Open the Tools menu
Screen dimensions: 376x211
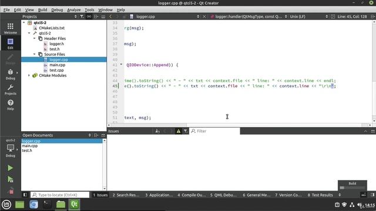(x=89, y=10)
